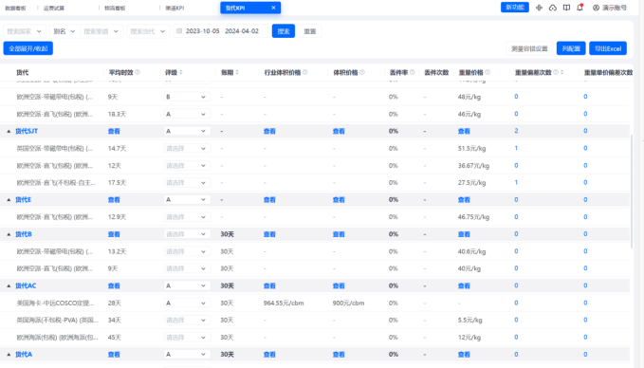Click the blue 搜索 button
Image resolution: width=644 pixels, height=368 pixels.
[284, 31]
